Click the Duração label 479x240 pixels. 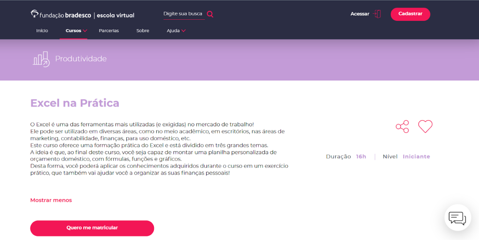click(x=339, y=157)
